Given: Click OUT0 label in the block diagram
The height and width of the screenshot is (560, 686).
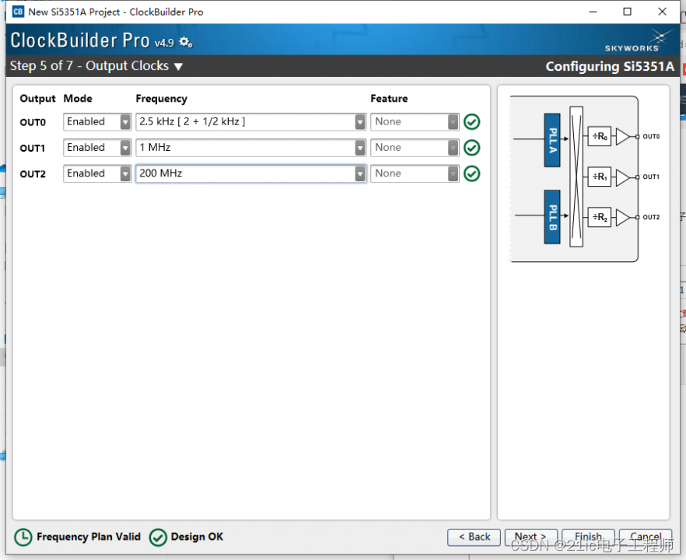Looking at the screenshot, I should click(x=651, y=137).
